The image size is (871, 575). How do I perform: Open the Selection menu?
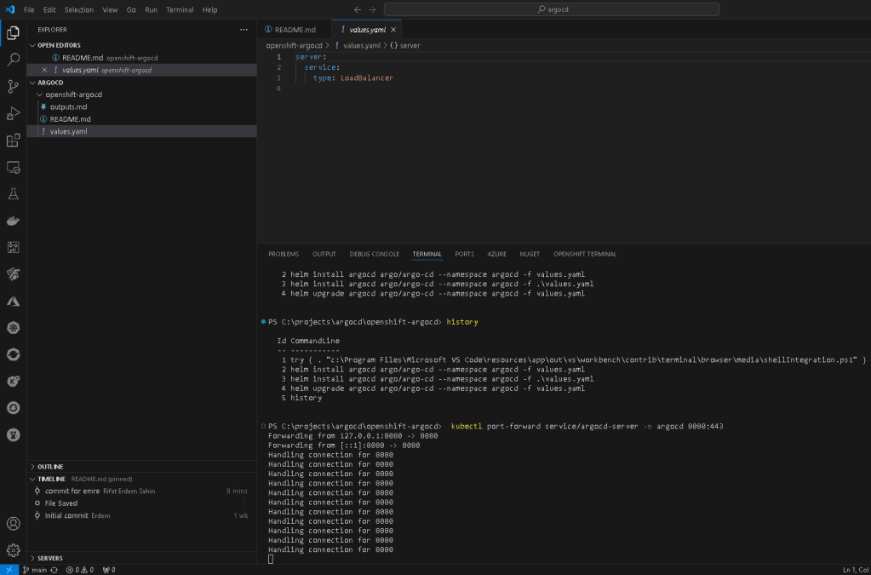[x=79, y=9]
